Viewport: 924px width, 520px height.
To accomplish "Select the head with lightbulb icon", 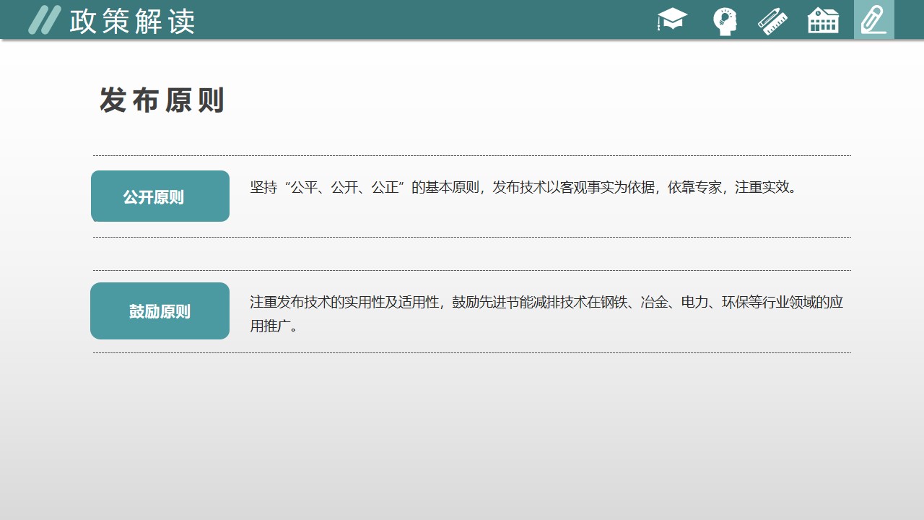I will click(x=724, y=21).
